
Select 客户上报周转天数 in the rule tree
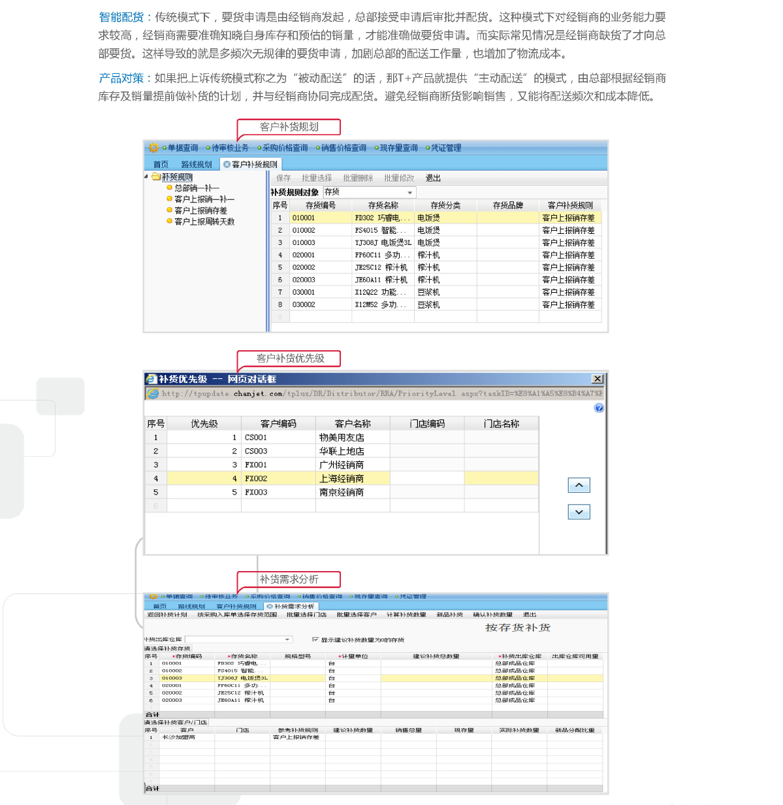[204, 222]
